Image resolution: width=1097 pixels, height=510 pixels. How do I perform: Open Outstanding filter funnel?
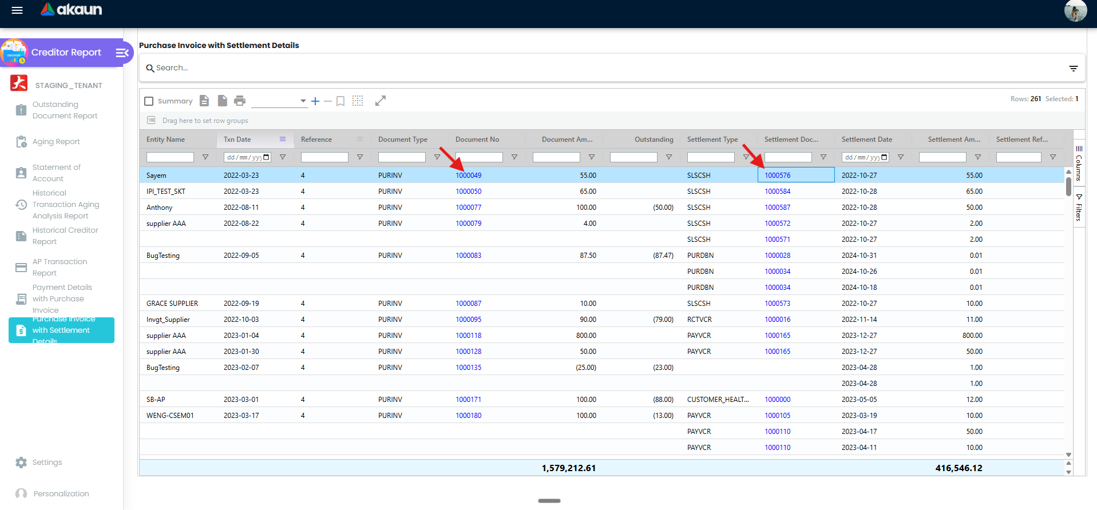669,157
